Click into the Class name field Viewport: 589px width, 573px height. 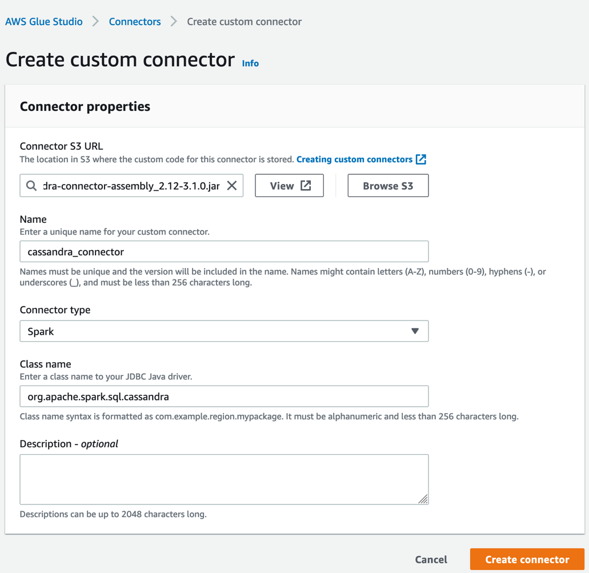click(x=224, y=396)
